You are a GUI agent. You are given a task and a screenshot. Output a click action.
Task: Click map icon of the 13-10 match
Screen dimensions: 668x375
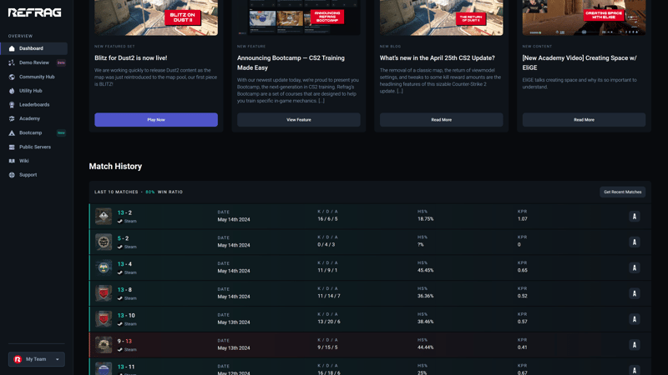click(x=104, y=319)
